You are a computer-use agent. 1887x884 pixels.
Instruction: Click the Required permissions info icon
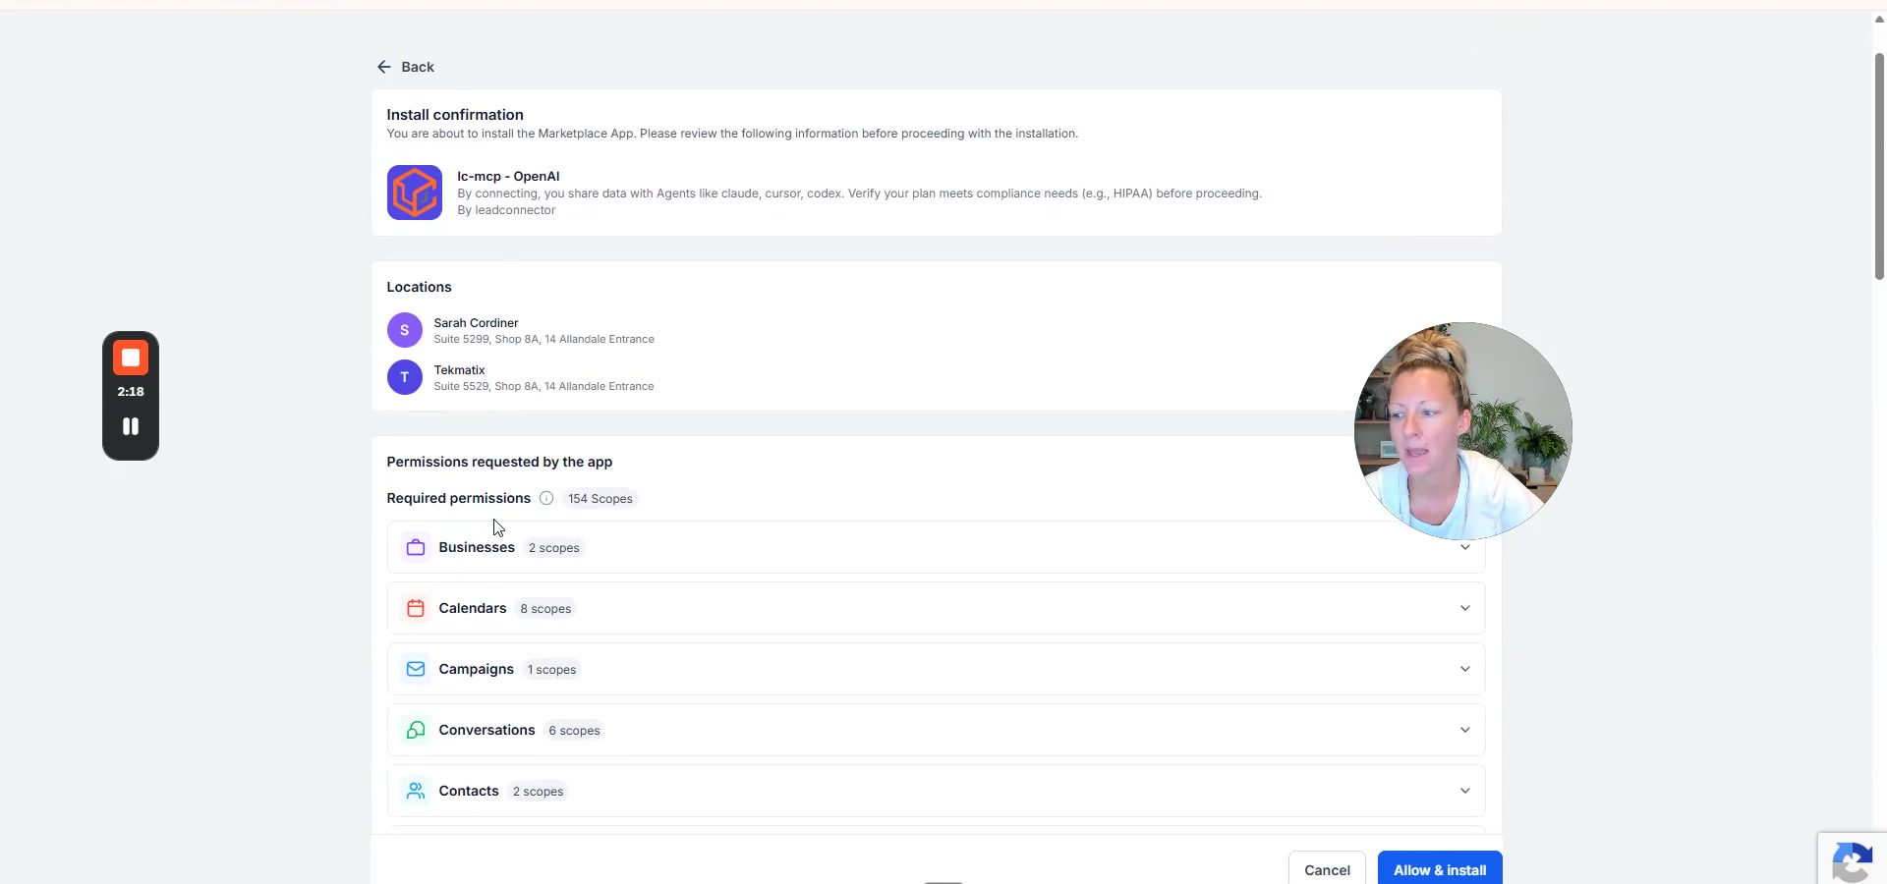[x=546, y=498]
